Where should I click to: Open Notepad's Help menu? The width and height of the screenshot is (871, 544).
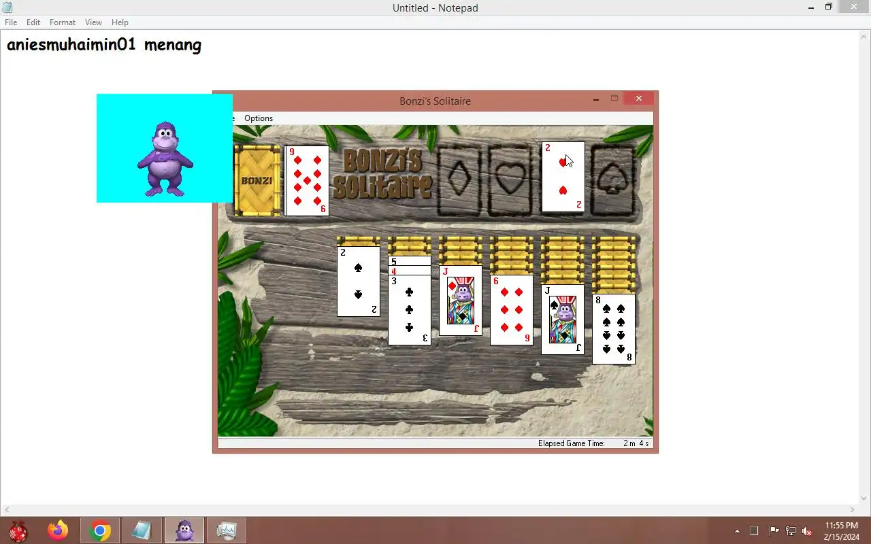pos(120,22)
